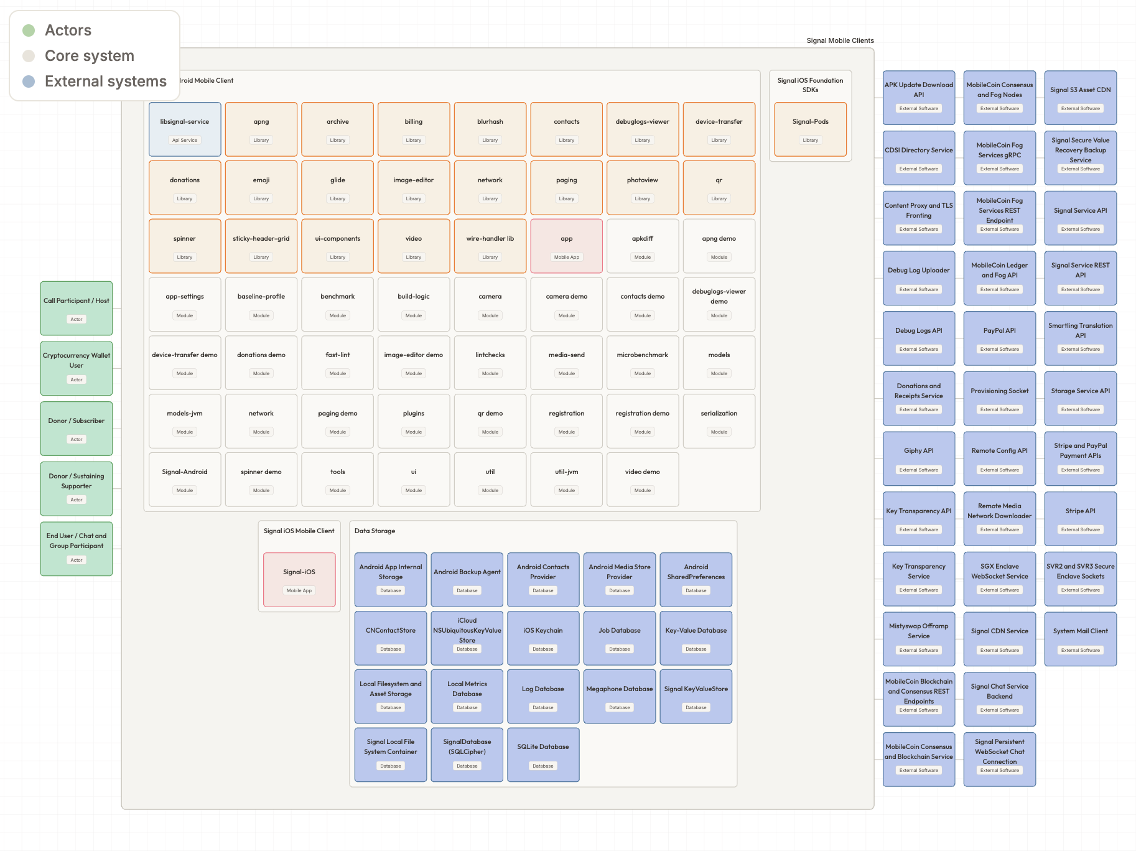Select the SignalDatabase (SQLCipher) node

coord(467,755)
